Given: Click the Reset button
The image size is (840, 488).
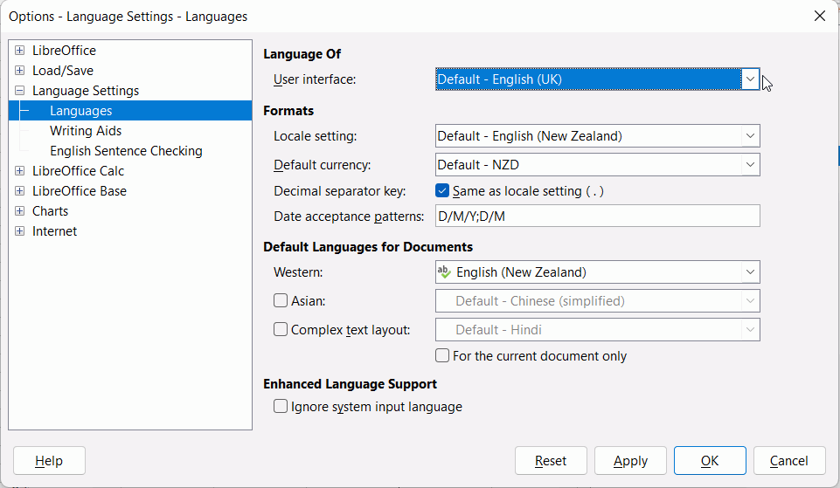Looking at the screenshot, I should pyautogui.click(x=551, y=461).
